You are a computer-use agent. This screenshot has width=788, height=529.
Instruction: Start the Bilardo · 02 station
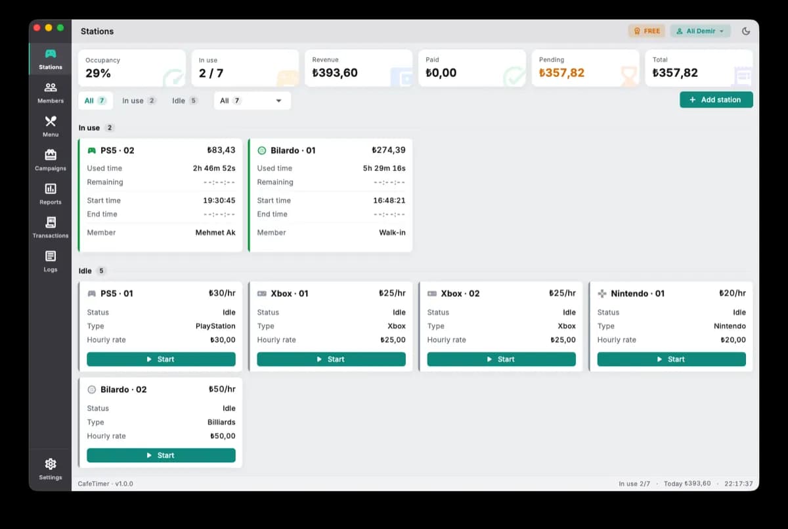(x=161, y=455)
